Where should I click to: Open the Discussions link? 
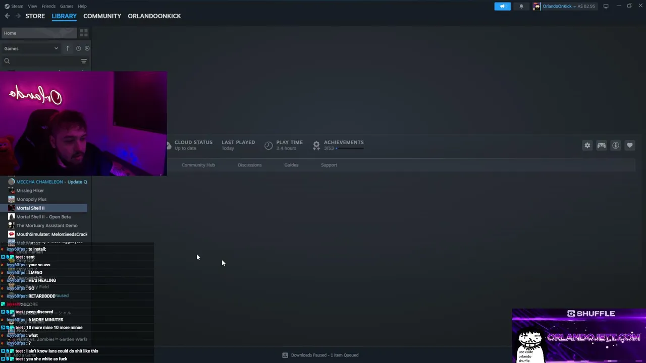[x=250, y=165]
